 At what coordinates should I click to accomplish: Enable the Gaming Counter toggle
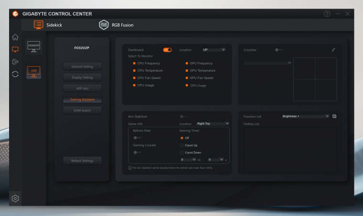[x=137, y=152]
